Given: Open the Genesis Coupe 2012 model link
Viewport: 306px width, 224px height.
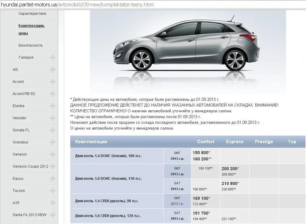Looking at the screenshot, I should coord(30,166).
